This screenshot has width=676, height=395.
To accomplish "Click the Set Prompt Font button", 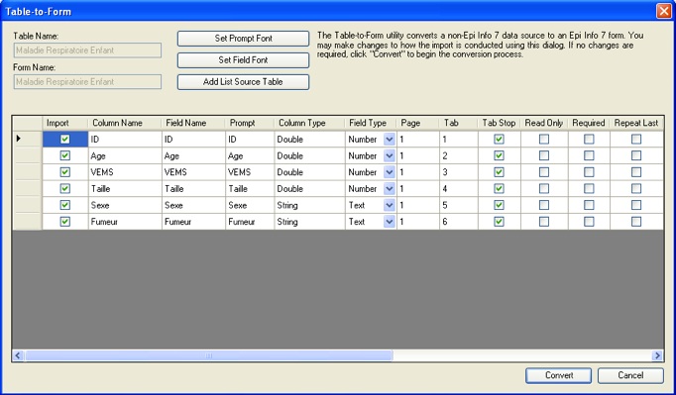I will (x=243, y=39).
